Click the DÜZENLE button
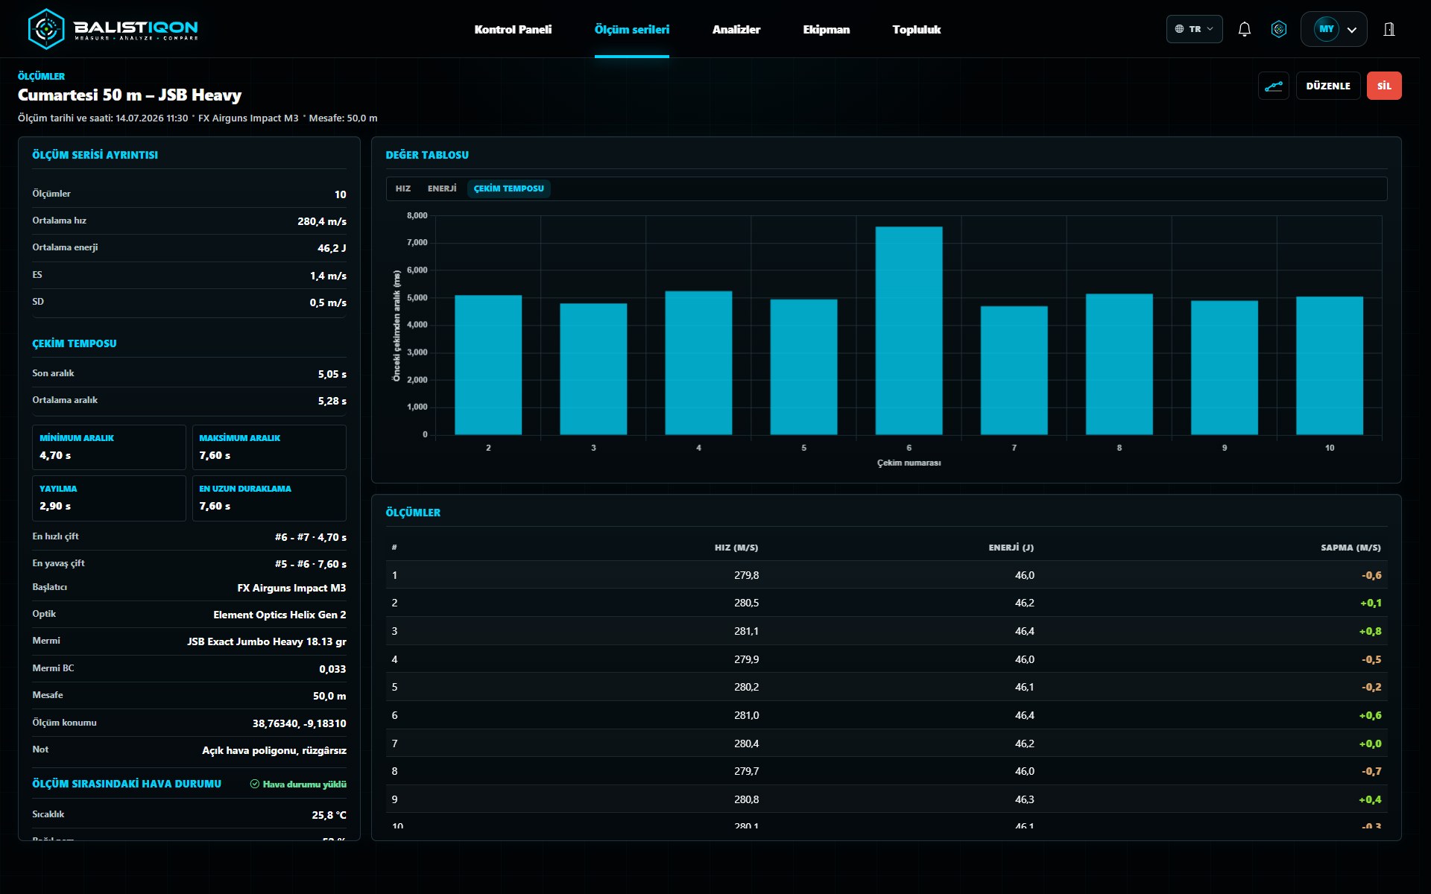This screenshot has width=1431, height=894. [1328, 86]
